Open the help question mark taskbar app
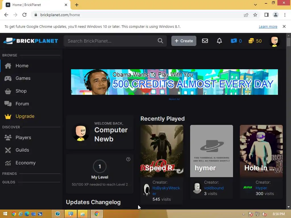Screen dimensions: 291x218 58,214
